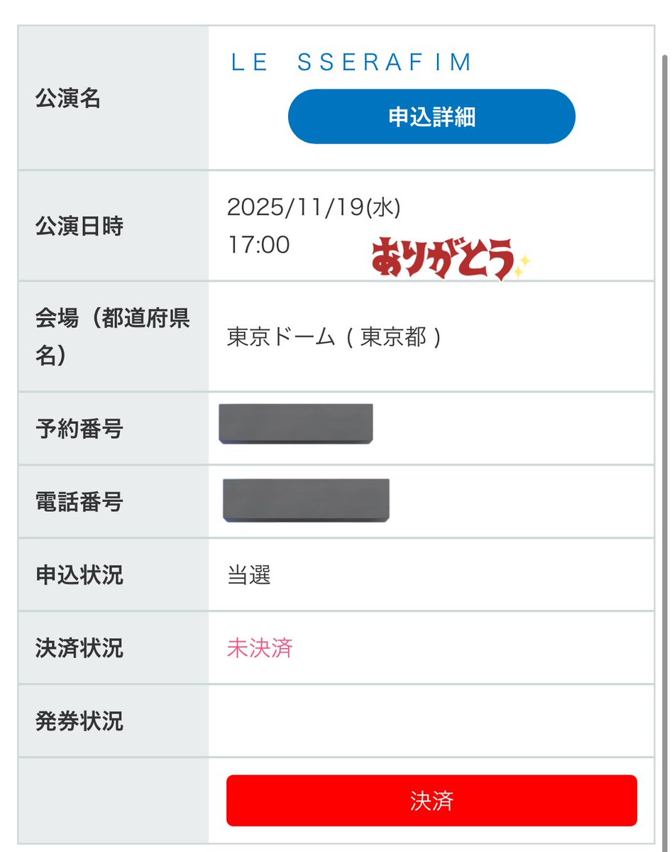The height and width of the screenshot is (852, 672).
Task: Select the date 2025/11/19(水) text
Action: coord(314,208)
